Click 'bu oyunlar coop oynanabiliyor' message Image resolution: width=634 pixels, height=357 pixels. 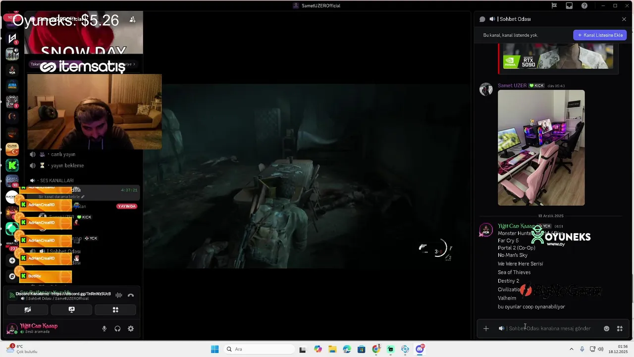(x=531, y=306)
